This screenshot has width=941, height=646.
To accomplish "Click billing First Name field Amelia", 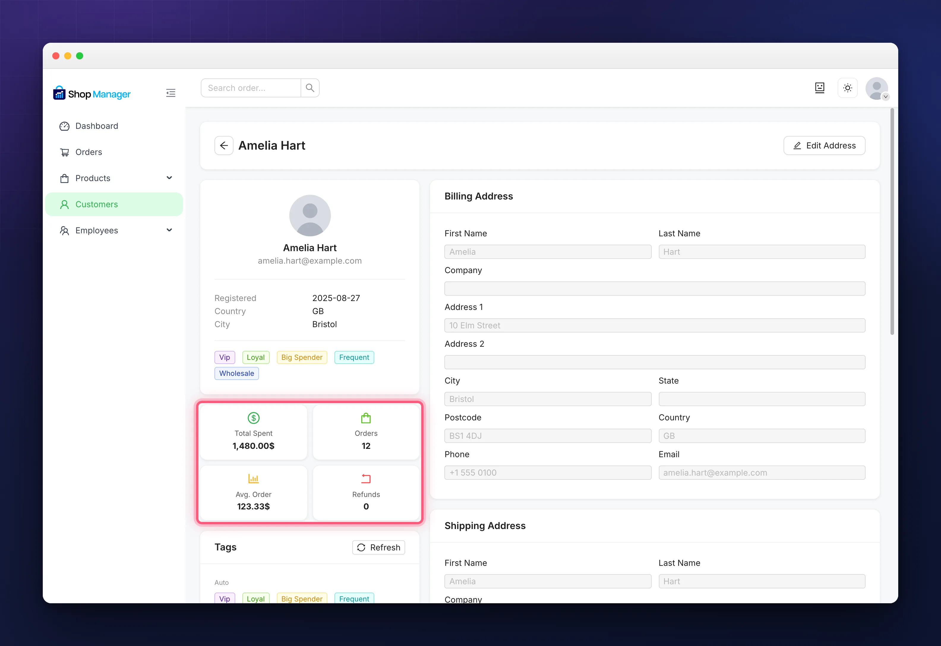I will pyautogui.click(x=548, y=252).
